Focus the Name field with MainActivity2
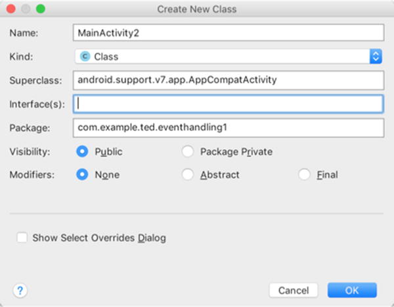 (x=229, y=33)
